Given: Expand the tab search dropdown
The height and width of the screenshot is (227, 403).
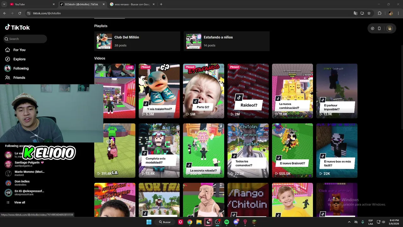Looking at the screenshot, I should pos(4,4).
